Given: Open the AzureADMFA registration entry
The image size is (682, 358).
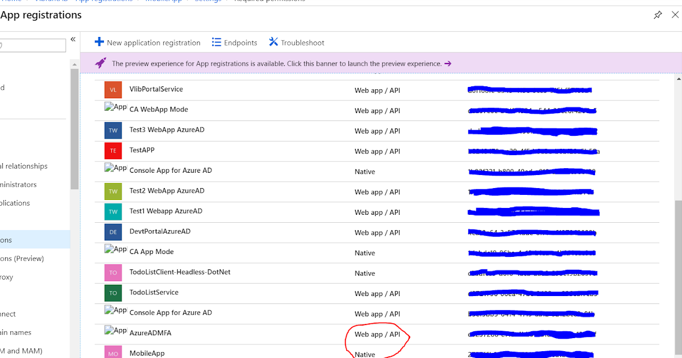Looking at the screenshot, I should point(150,334).
